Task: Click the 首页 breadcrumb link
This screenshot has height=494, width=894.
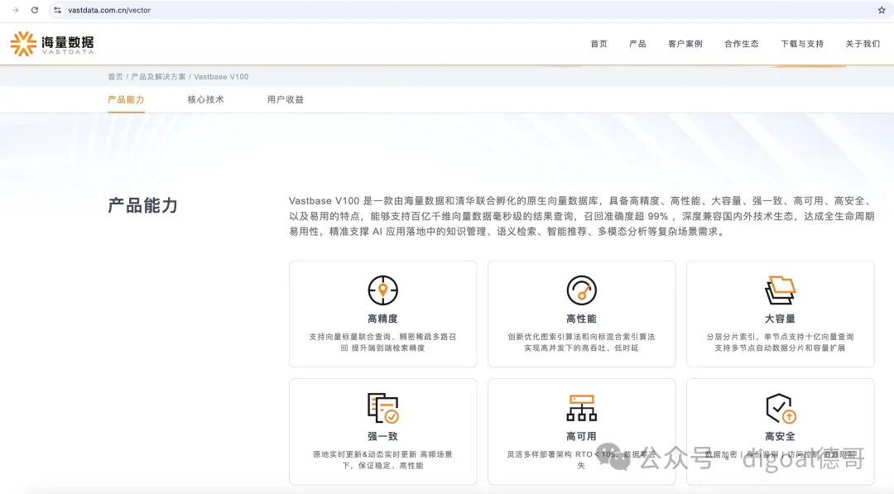Action: [x=115, y=76]
